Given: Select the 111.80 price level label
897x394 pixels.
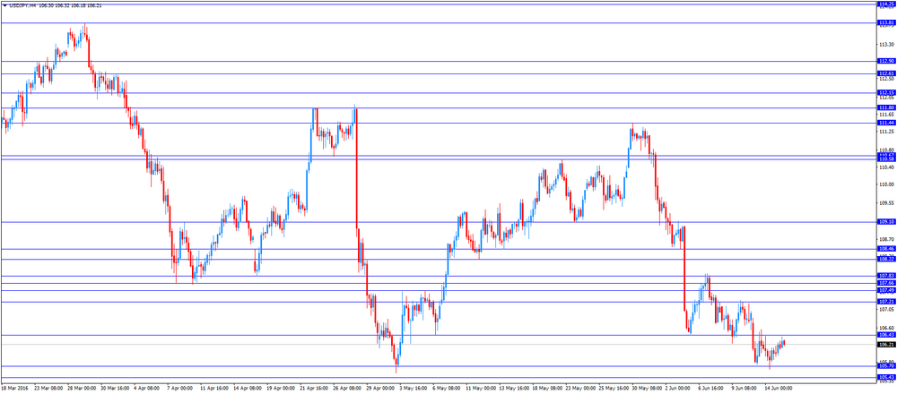Looking at the screenshot, I should (886, 108).
